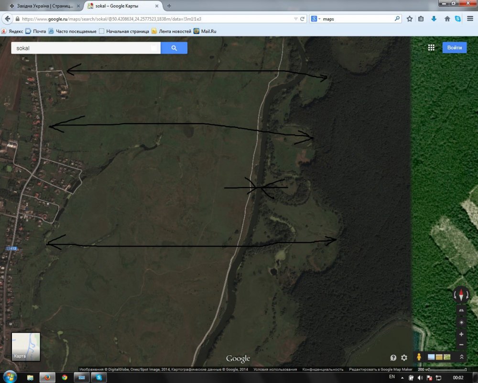Viewport: 478px width, 383px height.
Task: Click the Войти sign-in button
Action: tap(454, 48)
